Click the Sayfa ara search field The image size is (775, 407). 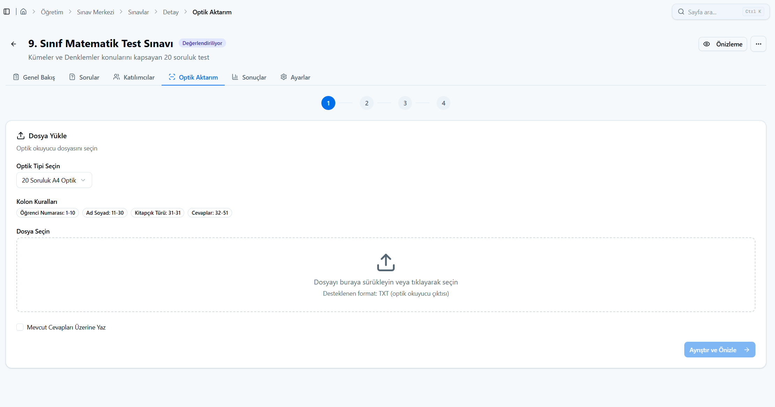coord(721,12)
